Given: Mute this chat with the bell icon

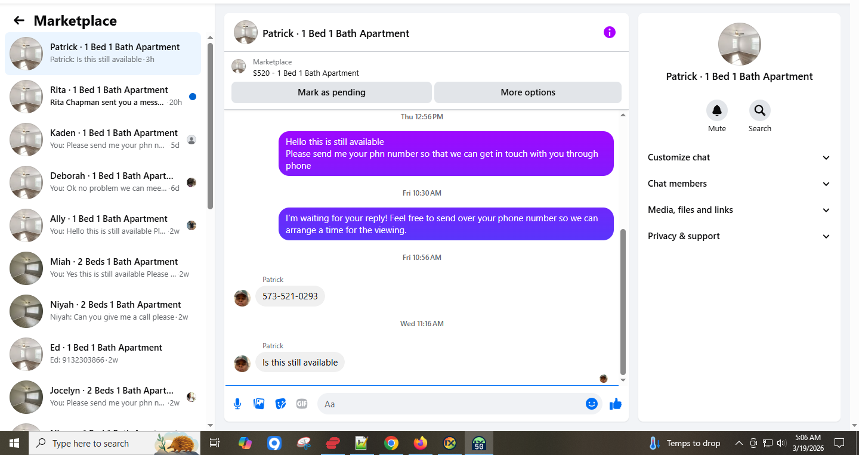Looking at the screenshot, I should click(x=717, y=110).
